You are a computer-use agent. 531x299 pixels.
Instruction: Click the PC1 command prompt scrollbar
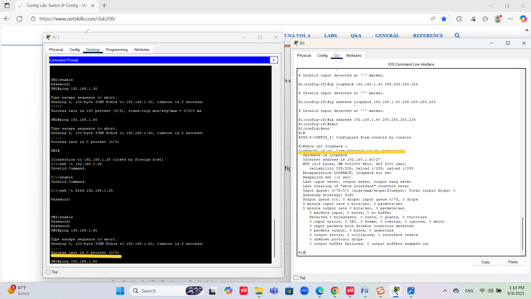coord(274,238)
